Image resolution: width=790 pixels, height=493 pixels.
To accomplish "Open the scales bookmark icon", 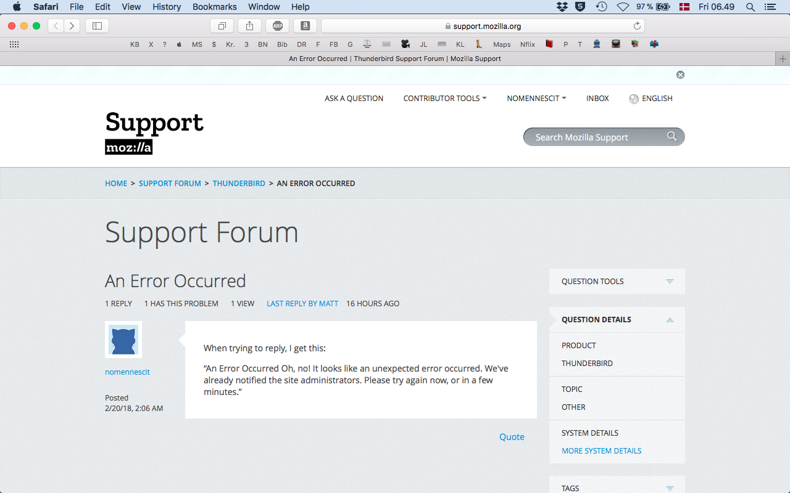I will [367, 44].
